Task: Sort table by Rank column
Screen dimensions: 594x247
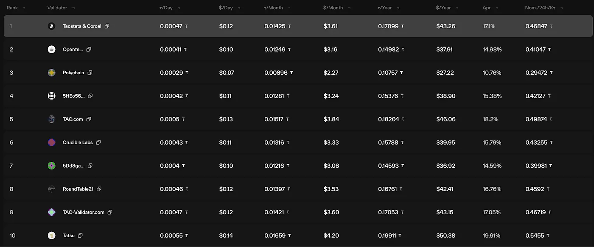Action: (x=12, y=8)
